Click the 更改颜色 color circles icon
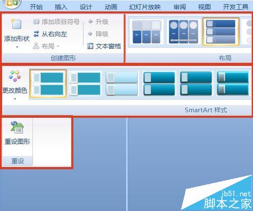This screenshot has height=211, width=253. pos(15,76)
